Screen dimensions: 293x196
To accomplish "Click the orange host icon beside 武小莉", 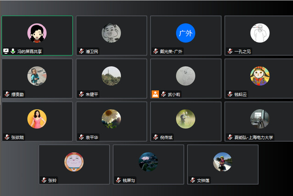I will pyautogui.click(x=155, y=94).
